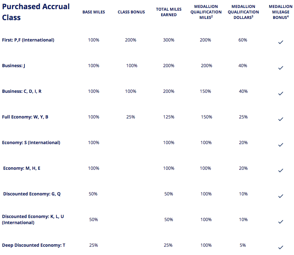Click the checkmark for Economy: M, H, E
Image resolution: width=294 pixels, height=255 pixels.
click(x=281, y=170)
